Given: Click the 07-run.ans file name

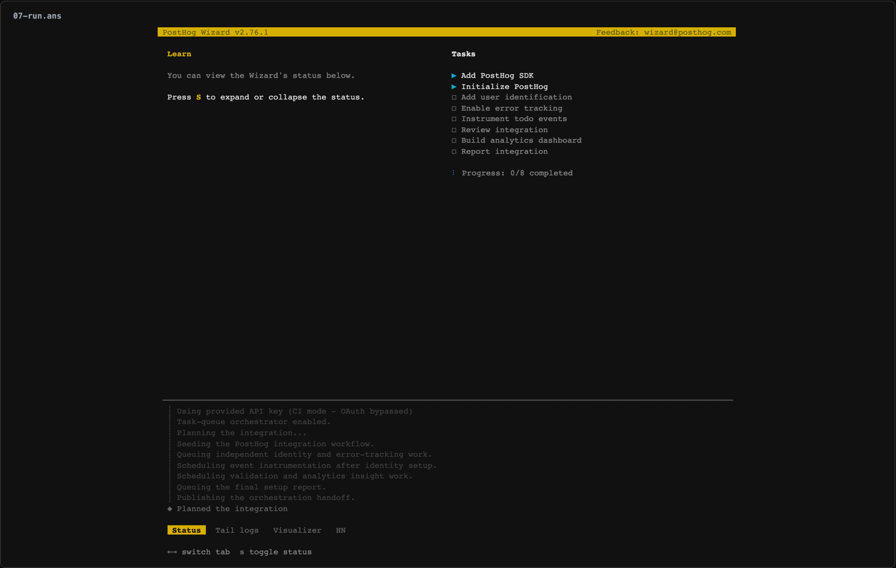Looking at the screenshot, I should 37,16.
